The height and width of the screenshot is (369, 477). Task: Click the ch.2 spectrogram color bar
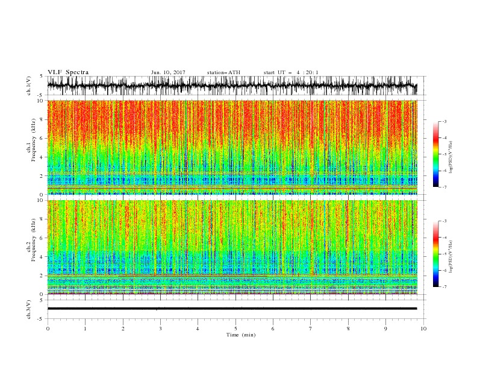point(436,254)
